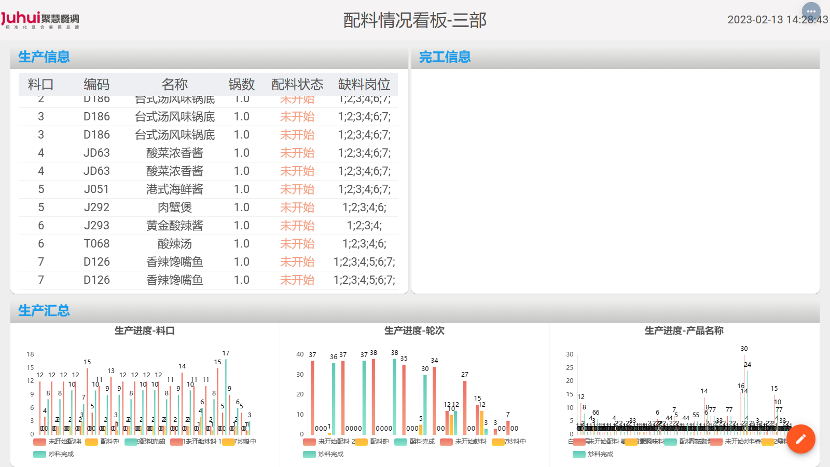Viewport: 830px width, 467px height.
Task: Toggle 炒料完成 legend in 产品名称 chart
Action: point(579,454)
